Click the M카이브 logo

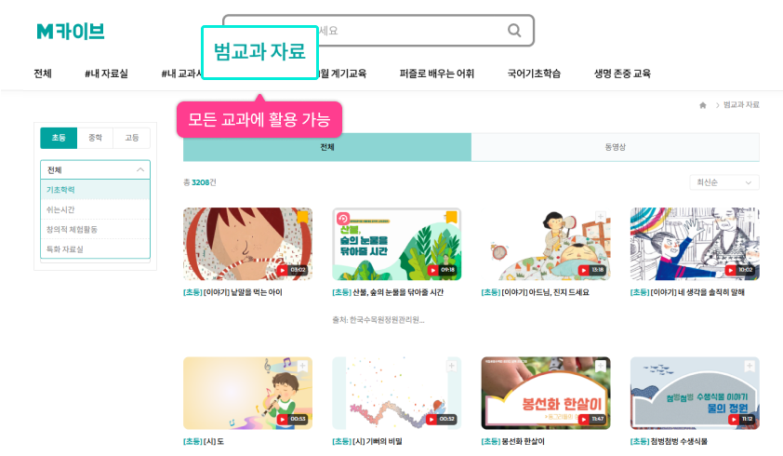(x=71, y=32)
